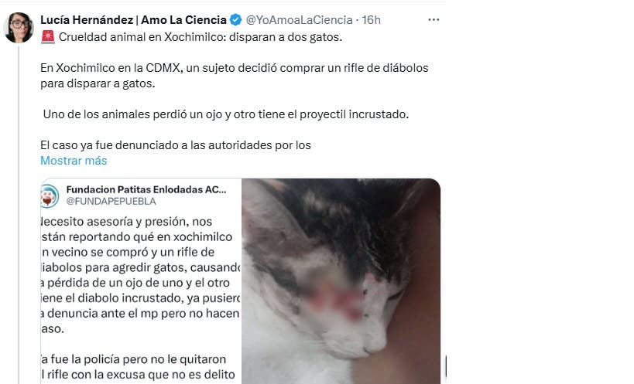Click text El caso ya fue denunciado
The height and width of the screenshot is (384, 634).
(x=176, y=145)
